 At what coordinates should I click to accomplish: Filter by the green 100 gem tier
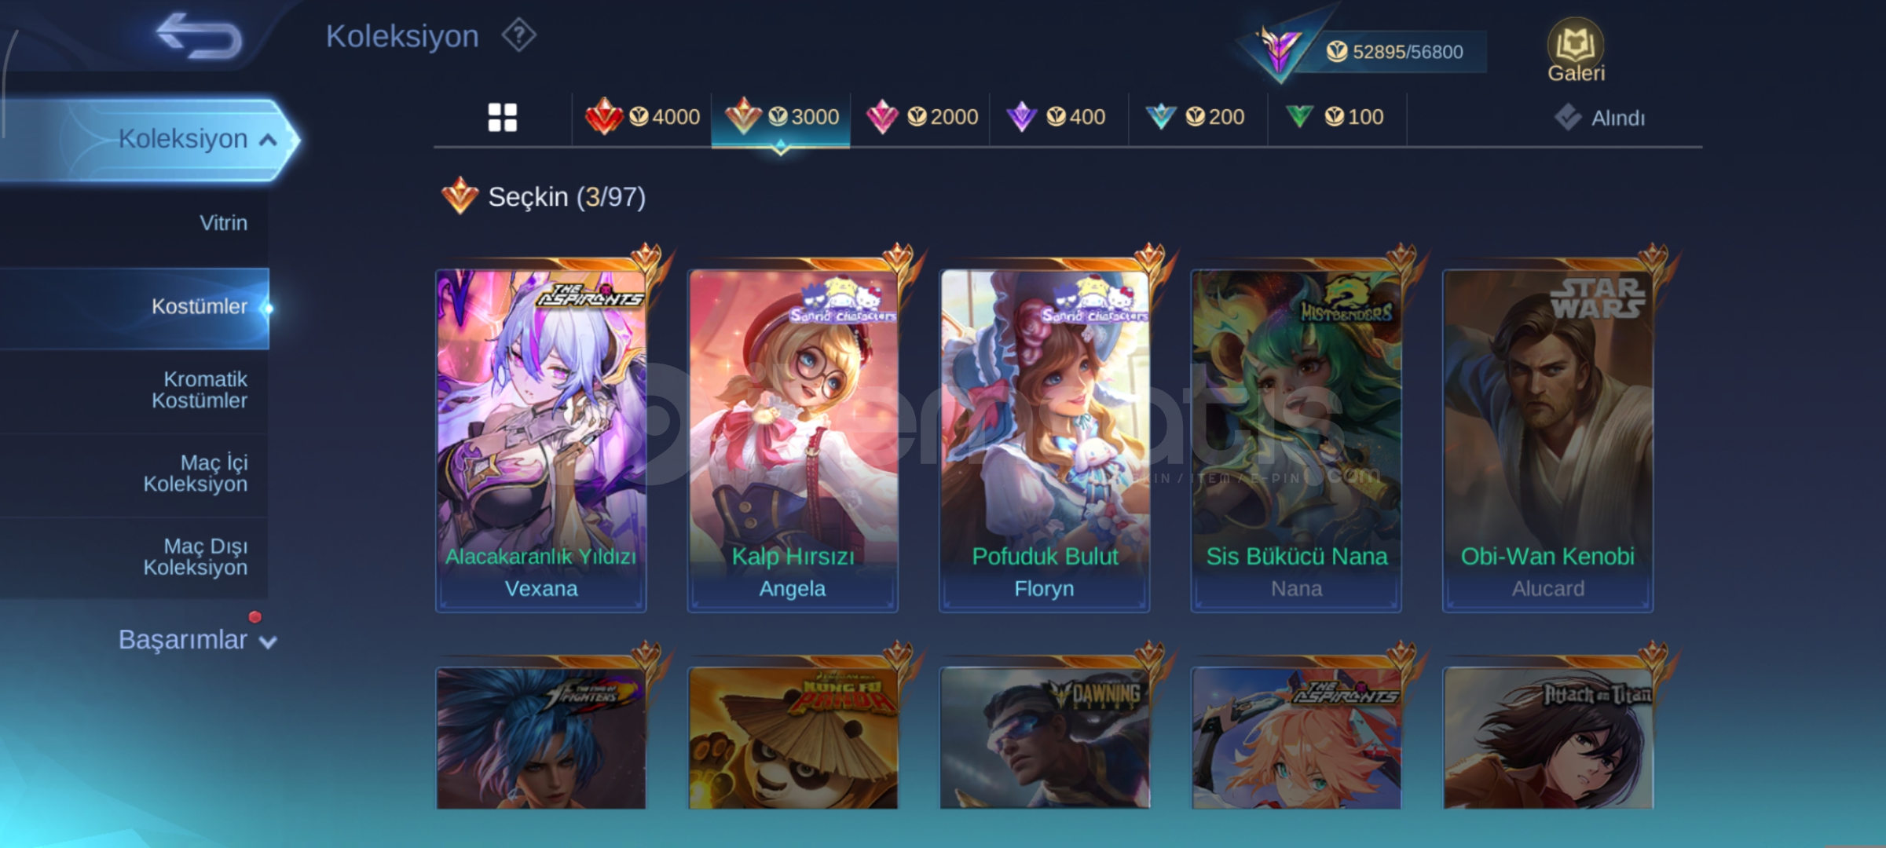click(1335, 117)
